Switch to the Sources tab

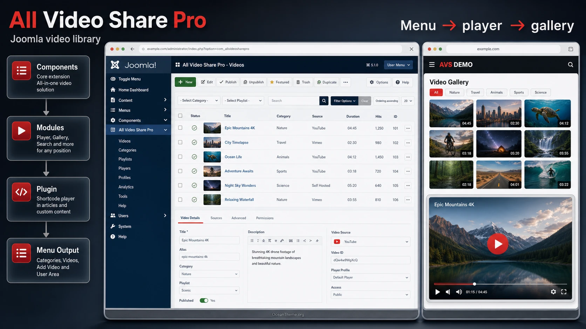(216, 218)
